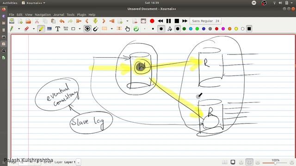Click the rewind playback button
Screen dimensions: 296x166
click(160, 21)
